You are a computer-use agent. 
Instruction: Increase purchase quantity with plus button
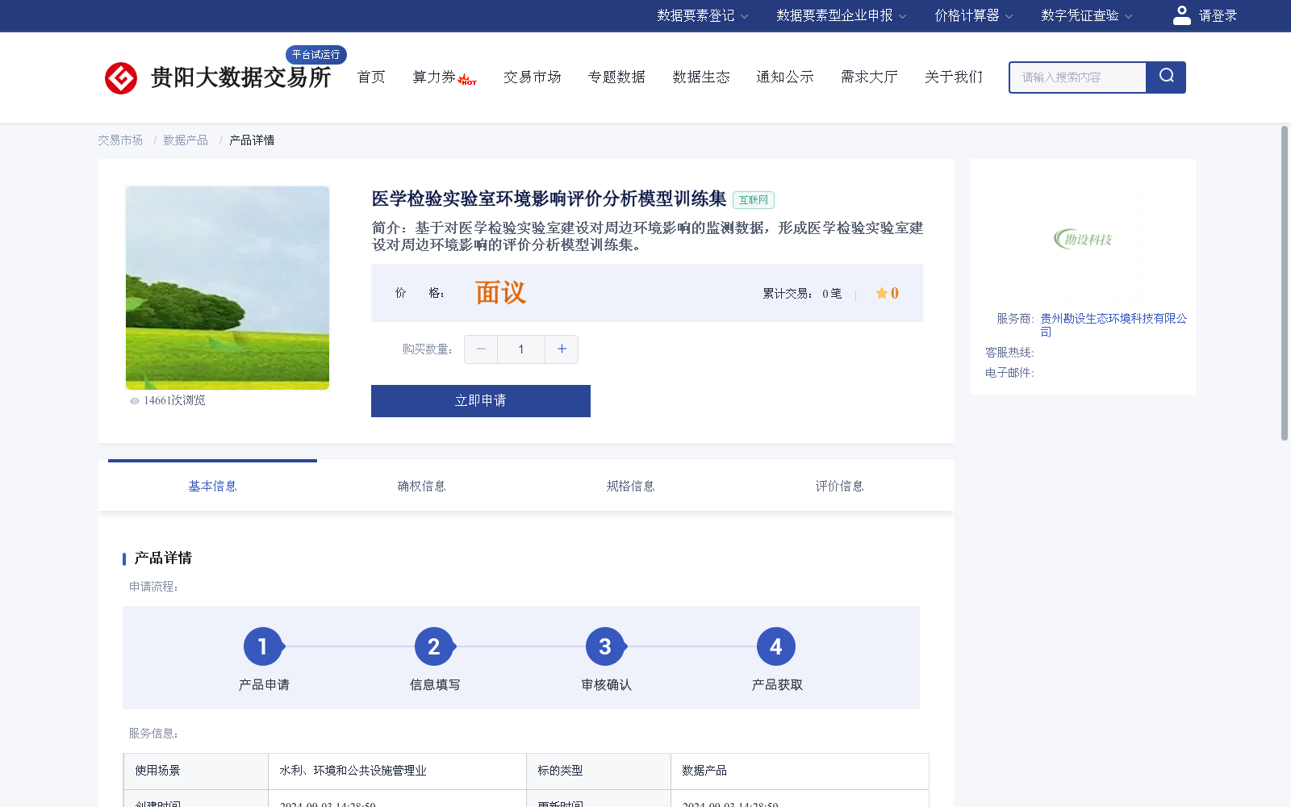coord(562,349)
